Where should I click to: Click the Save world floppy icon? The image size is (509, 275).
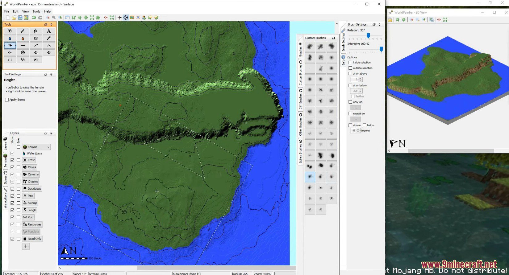point(20,18)
